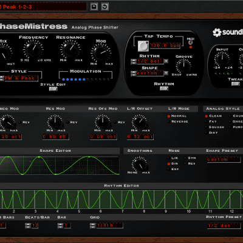This screenshot has height=243, width=243.
Task: Step the Rhythm value with its stepper arrows
Action: pos(134,61)
